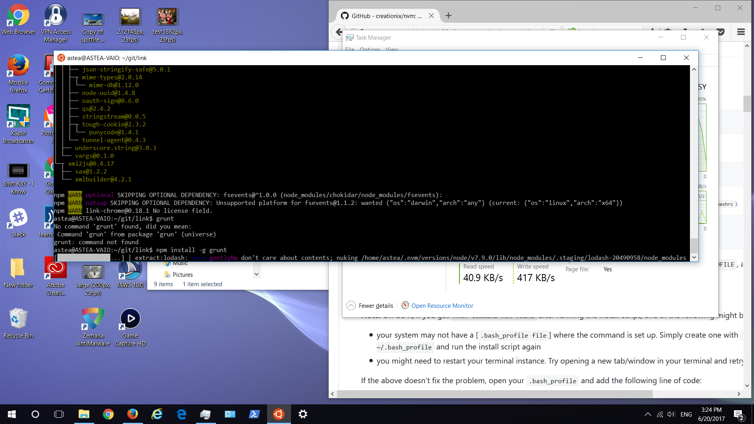754x424 pixels.
Task: Select the Copy of spitfire desktop file
Action: [93, 27]
